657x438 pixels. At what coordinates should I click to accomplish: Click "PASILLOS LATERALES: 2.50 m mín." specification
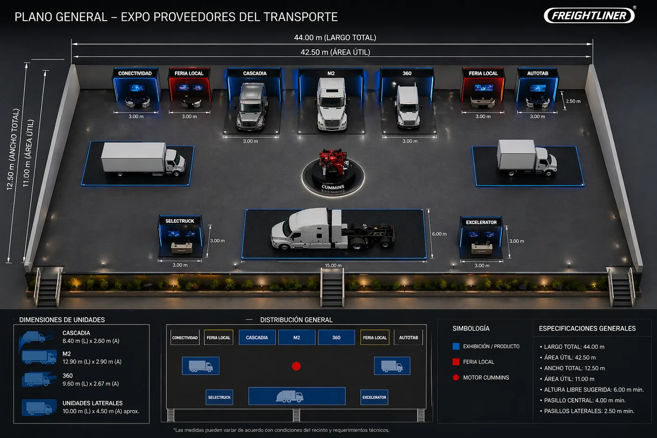(x=589, y=411)
